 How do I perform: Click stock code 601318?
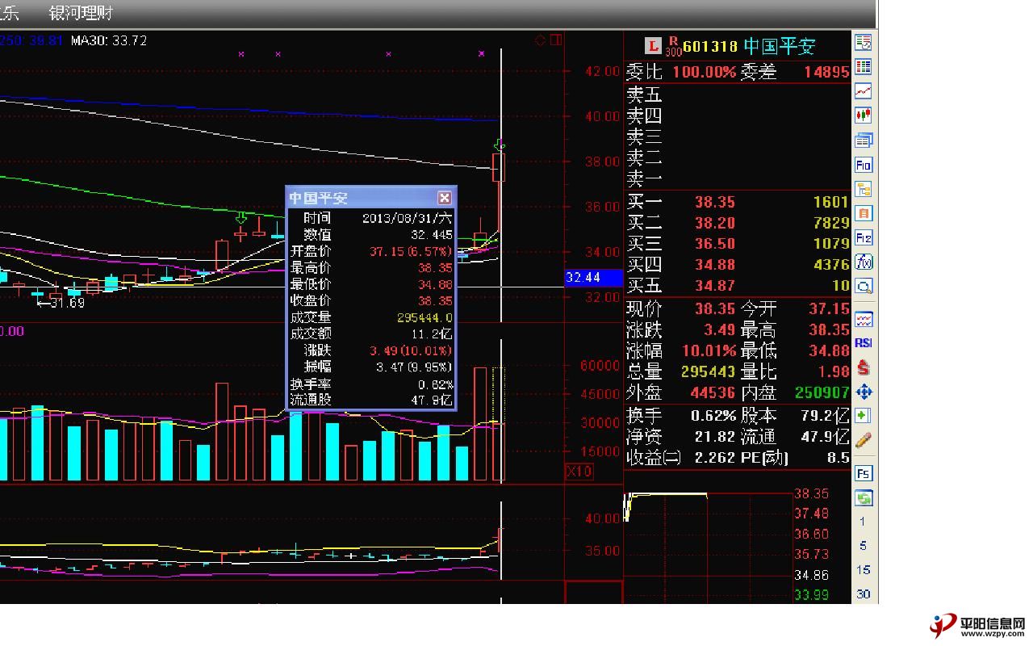point(710,46)
